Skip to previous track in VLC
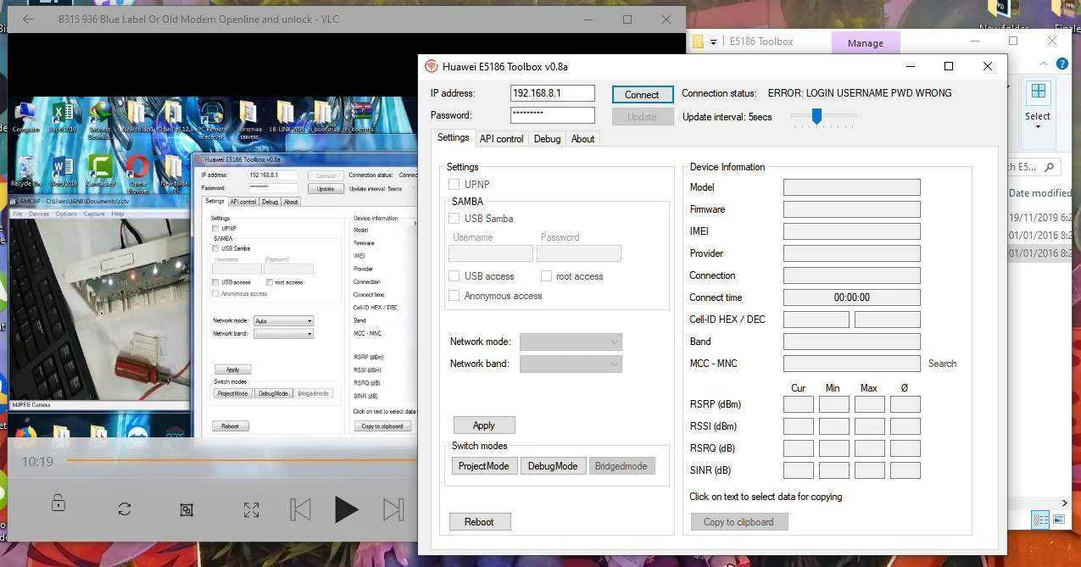1081x567 pixels. (300, 509)
